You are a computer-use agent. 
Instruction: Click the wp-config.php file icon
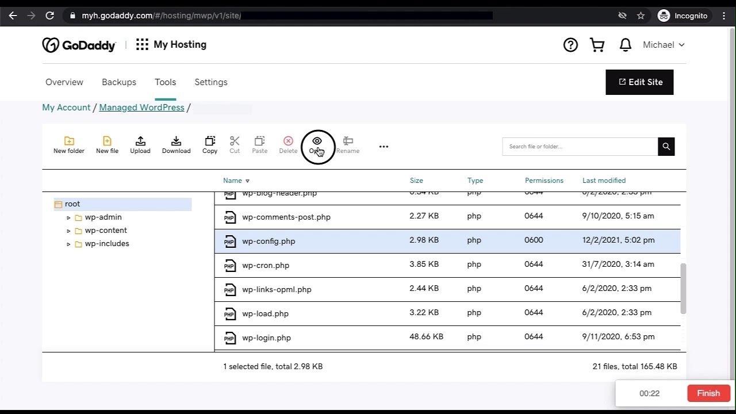(x=230, y=241)
